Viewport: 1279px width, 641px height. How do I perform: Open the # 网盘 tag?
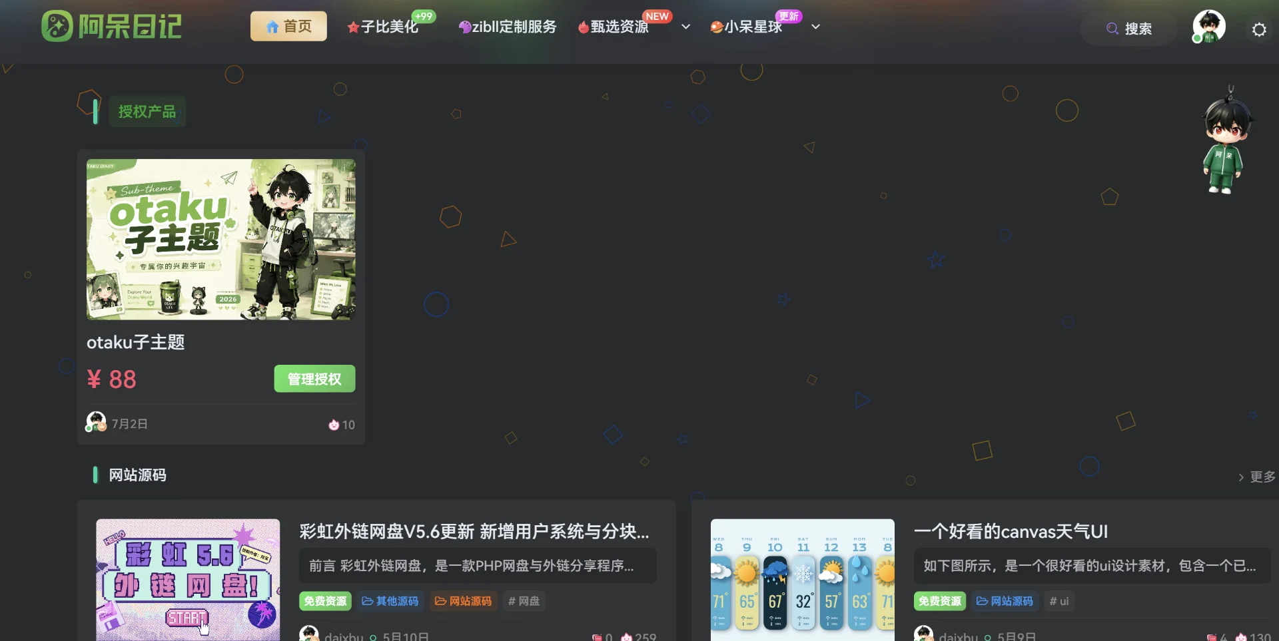(524, 601)
